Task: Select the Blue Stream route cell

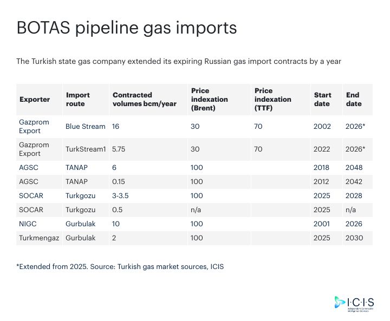Action: (86, 127)
